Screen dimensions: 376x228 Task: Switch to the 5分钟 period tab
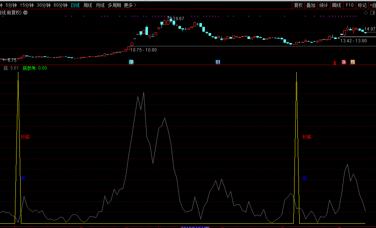(x=11, y=5)
